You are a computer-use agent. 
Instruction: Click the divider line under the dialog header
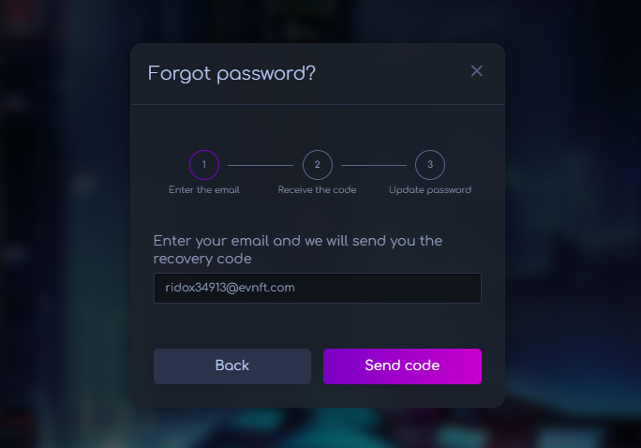(x=317, y=104)
